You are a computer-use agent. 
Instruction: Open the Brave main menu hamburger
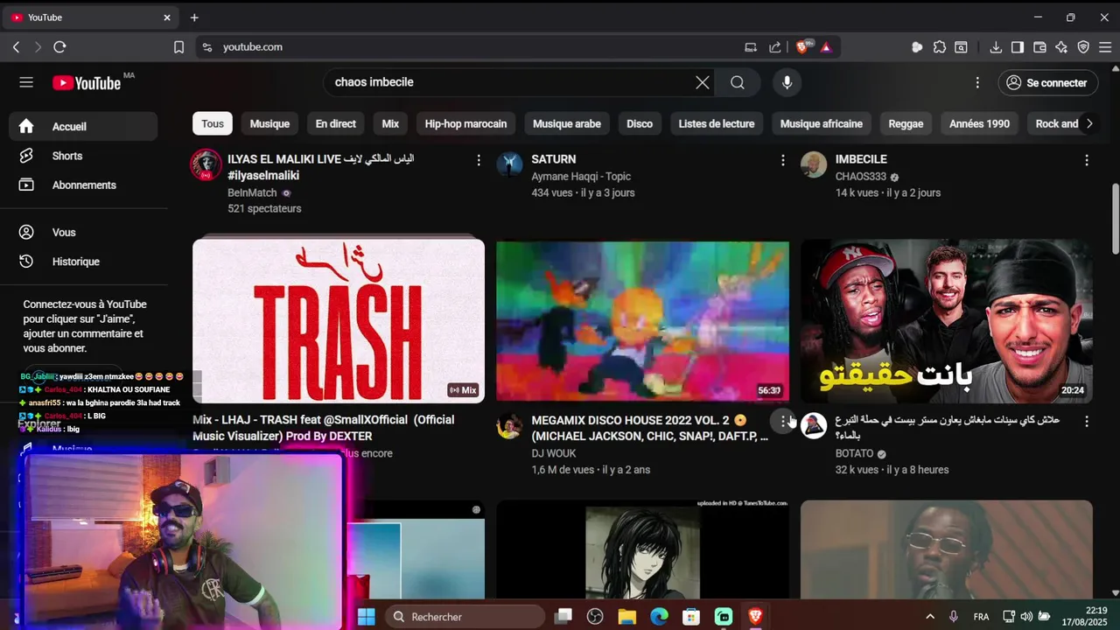[x=1105, y=47]
